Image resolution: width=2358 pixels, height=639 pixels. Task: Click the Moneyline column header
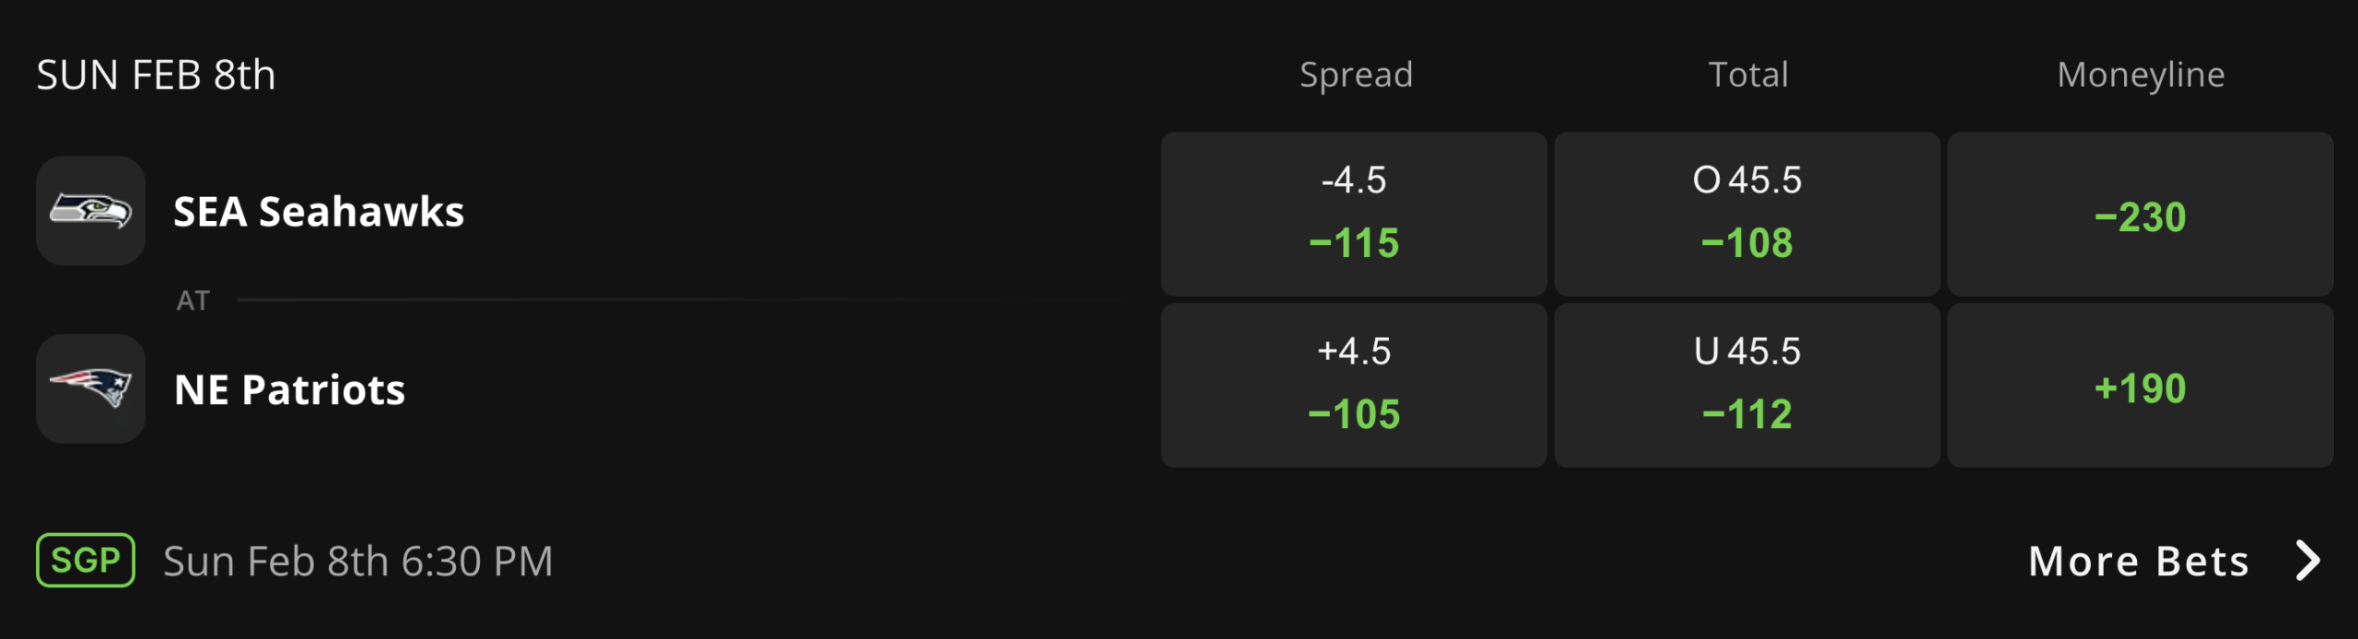[2141, 75]
